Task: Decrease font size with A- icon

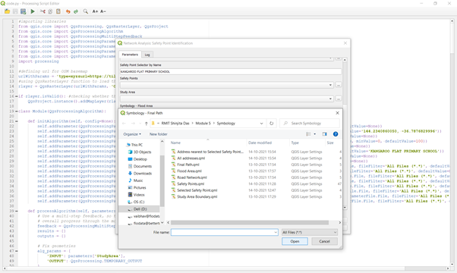Action: (103, 11)
